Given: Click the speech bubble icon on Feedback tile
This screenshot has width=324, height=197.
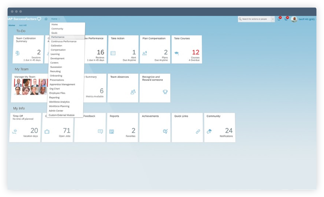Looking at the screenshot, I should click(100, 131).
